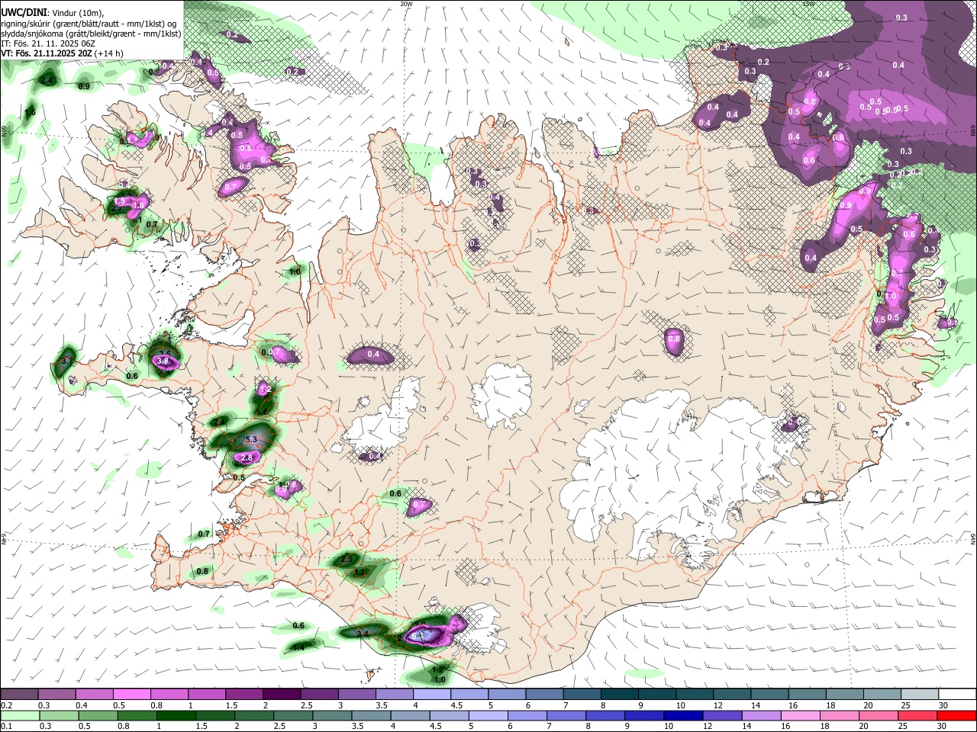Click the "15W" longitude label at the top
The width and height of the screenshot is (977, 732).
[808, 4]
